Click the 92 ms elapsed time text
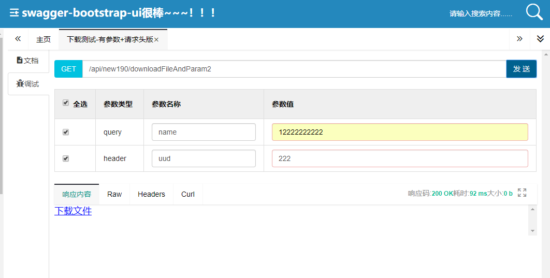 pos(478,193)
